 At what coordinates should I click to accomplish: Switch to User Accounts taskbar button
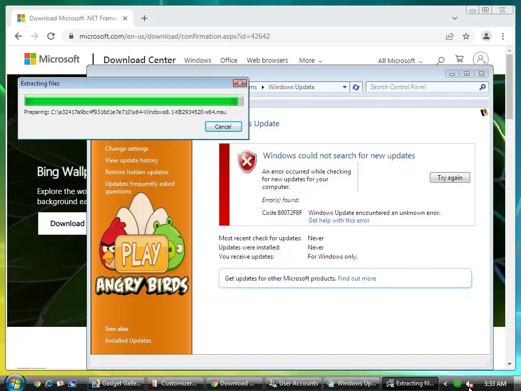coord(294,383)
